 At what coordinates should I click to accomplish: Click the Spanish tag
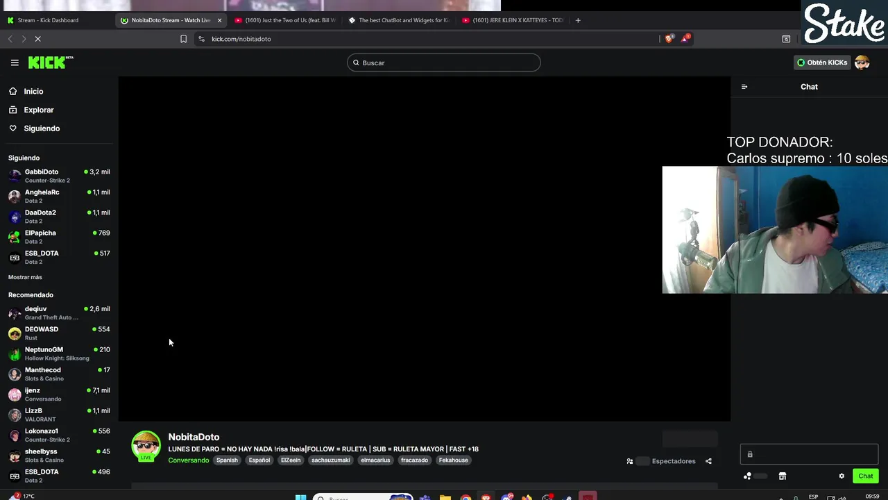point(227,460)
